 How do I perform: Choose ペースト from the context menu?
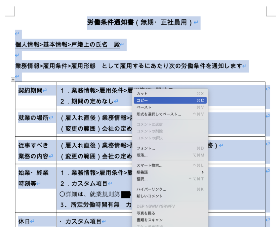pos(144,107)
